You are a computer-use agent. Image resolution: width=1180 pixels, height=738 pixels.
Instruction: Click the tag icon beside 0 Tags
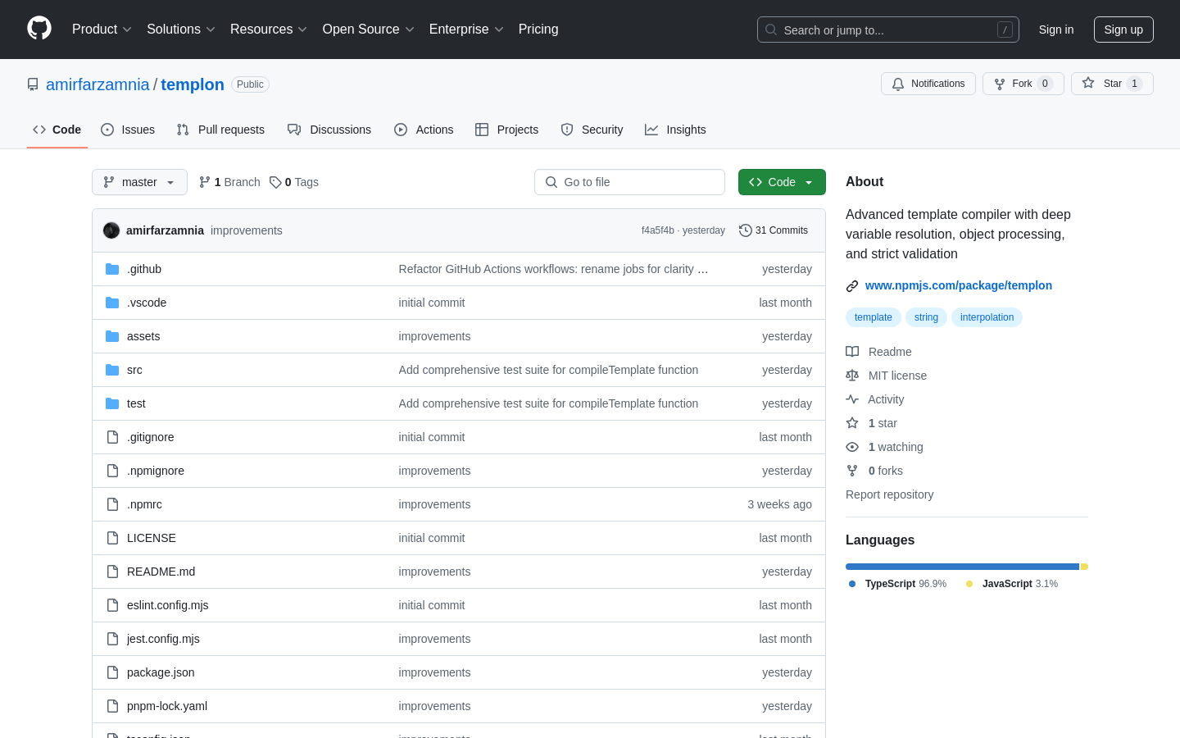coord(275,182)
